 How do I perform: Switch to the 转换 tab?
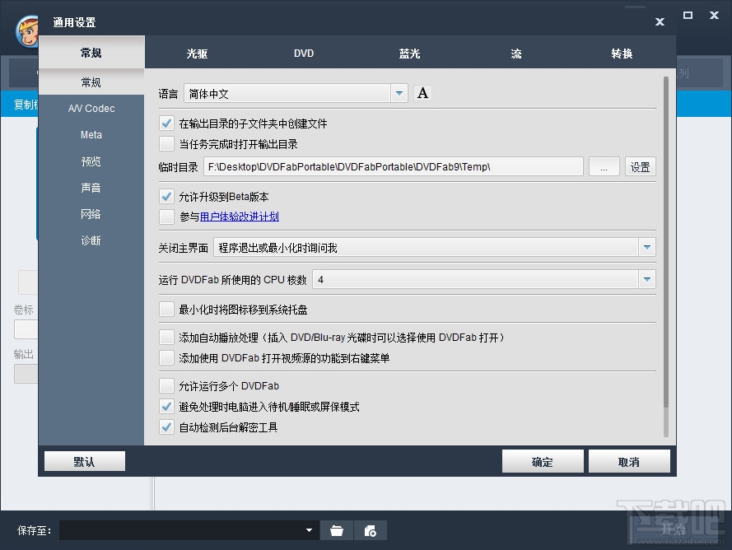[621, 53]
